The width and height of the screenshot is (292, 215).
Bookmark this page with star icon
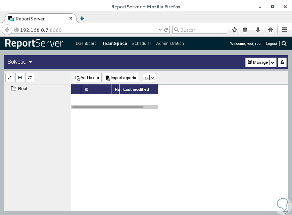click(x=235, y=30)
